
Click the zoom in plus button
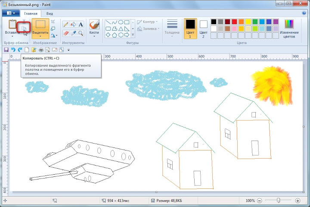[x=298, y=201]
